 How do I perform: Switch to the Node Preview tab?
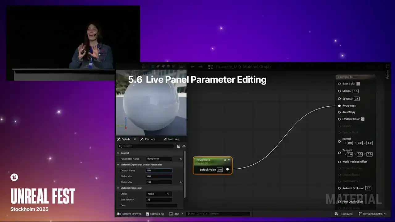[x=172, y=139]
